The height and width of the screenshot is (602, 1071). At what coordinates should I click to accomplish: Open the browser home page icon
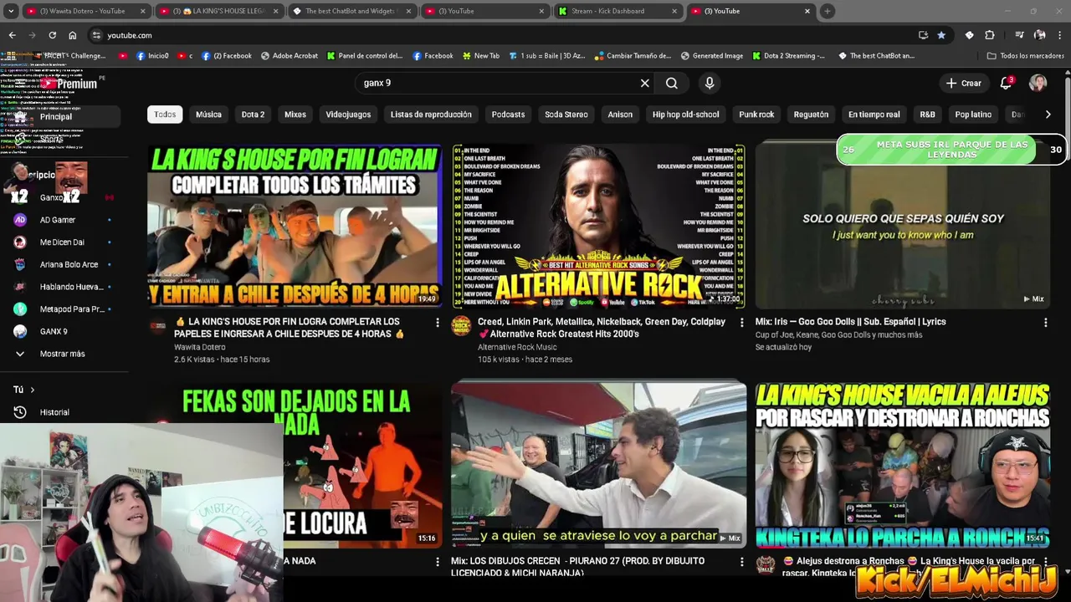[73, 35]
